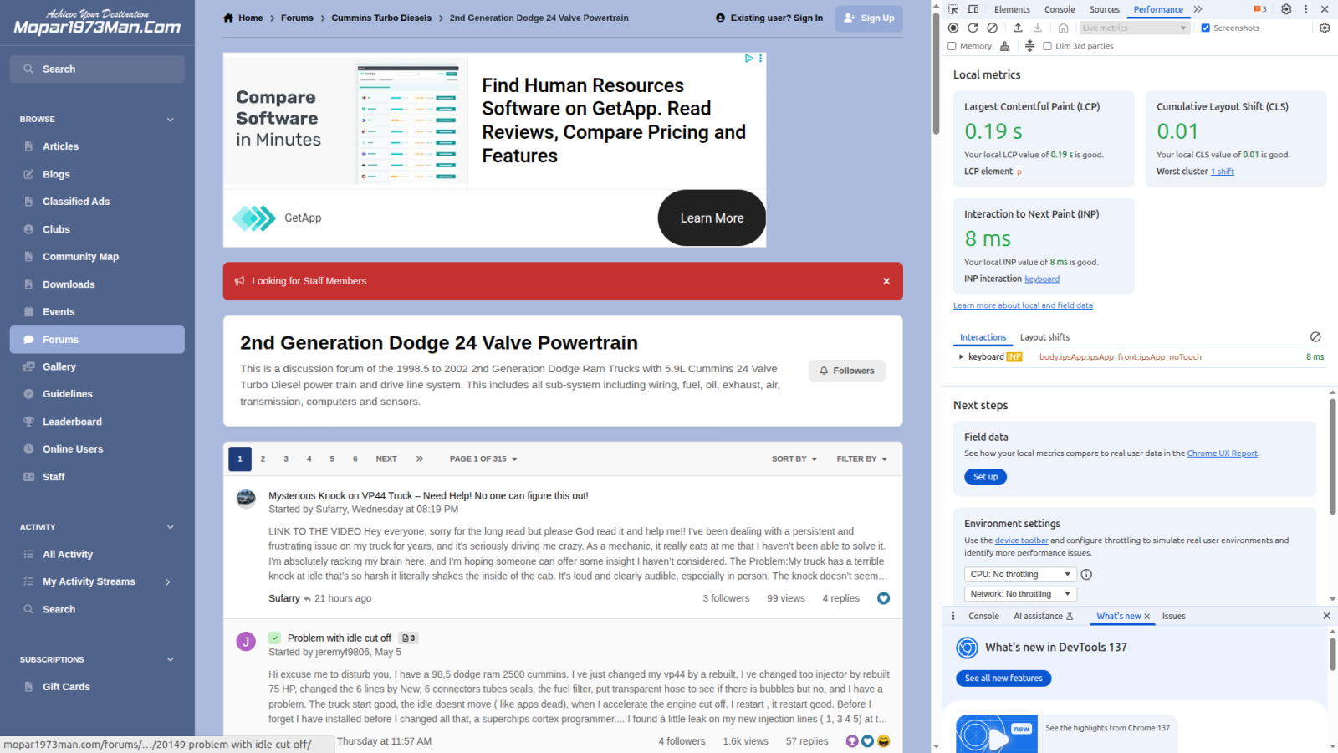1338x753 pixels.
Task: Open DevTools main settings gear
Action: coord(1286,9)
